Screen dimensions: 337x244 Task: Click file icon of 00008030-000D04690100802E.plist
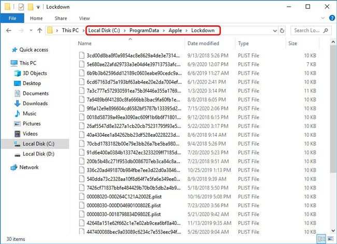click(82, 205)
